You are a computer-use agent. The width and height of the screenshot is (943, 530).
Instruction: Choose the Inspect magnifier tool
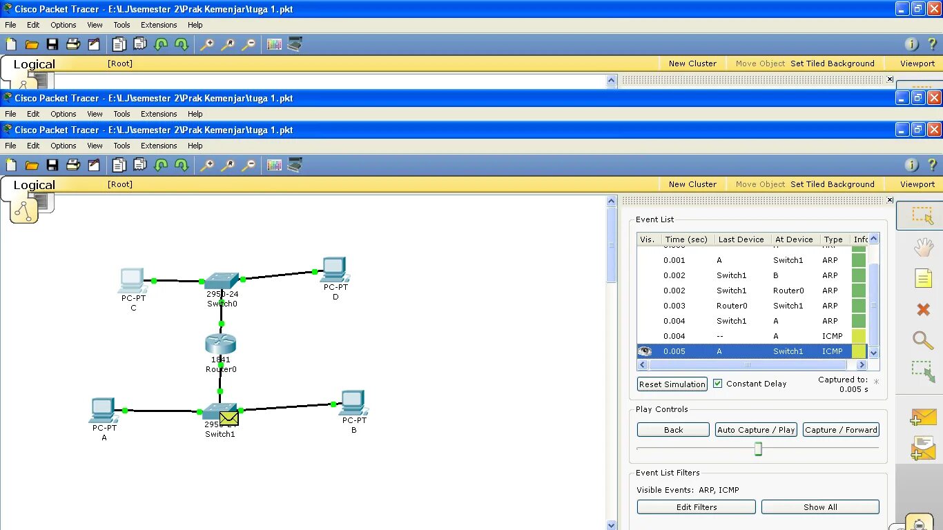point(923,340)
